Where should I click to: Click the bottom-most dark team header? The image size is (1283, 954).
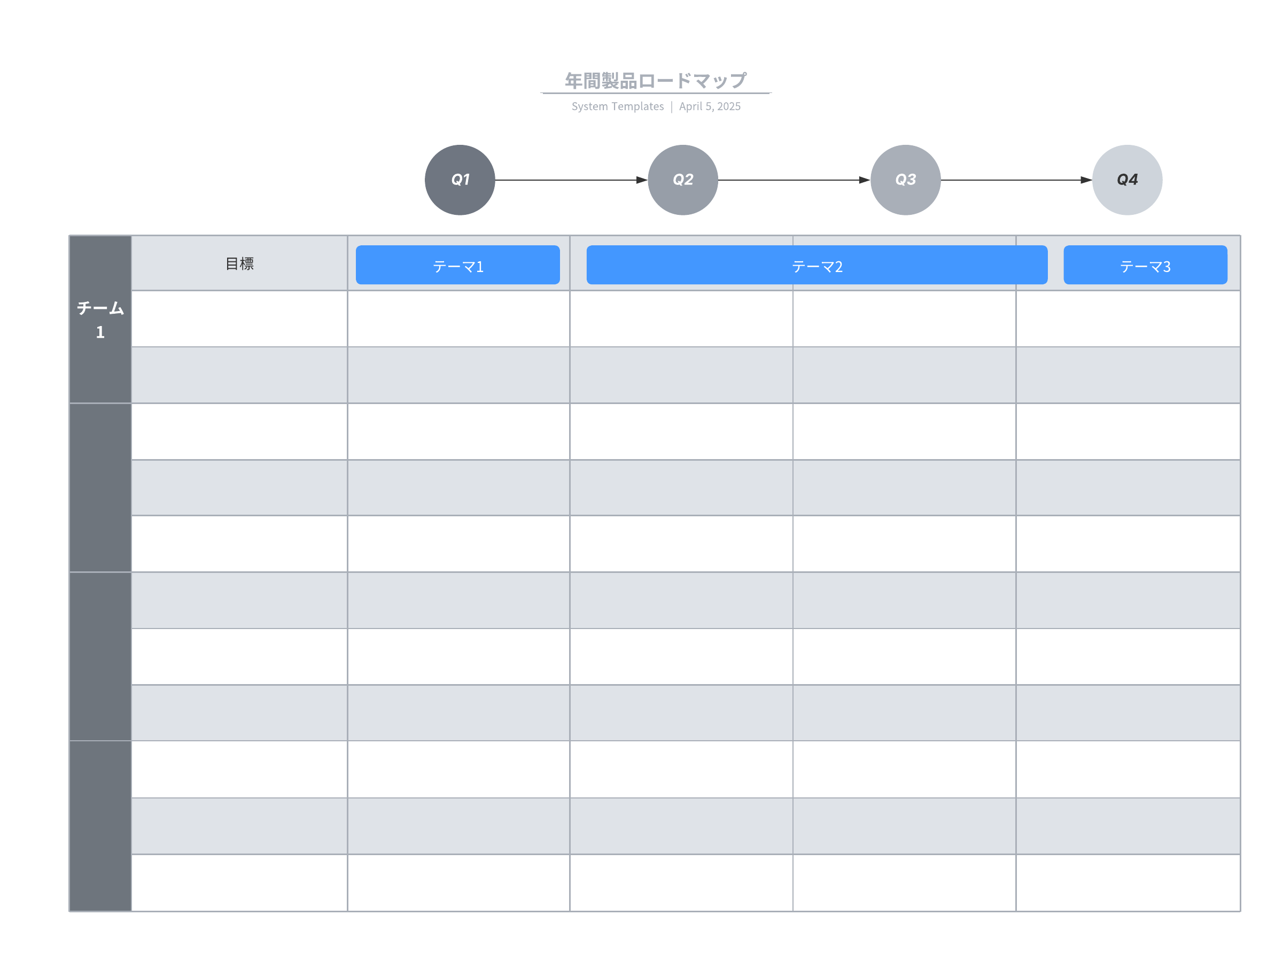[x=100, y=825]
